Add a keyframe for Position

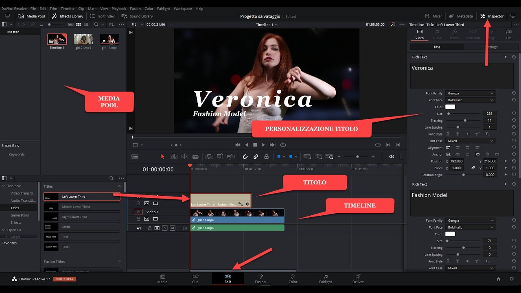point(506,161)
